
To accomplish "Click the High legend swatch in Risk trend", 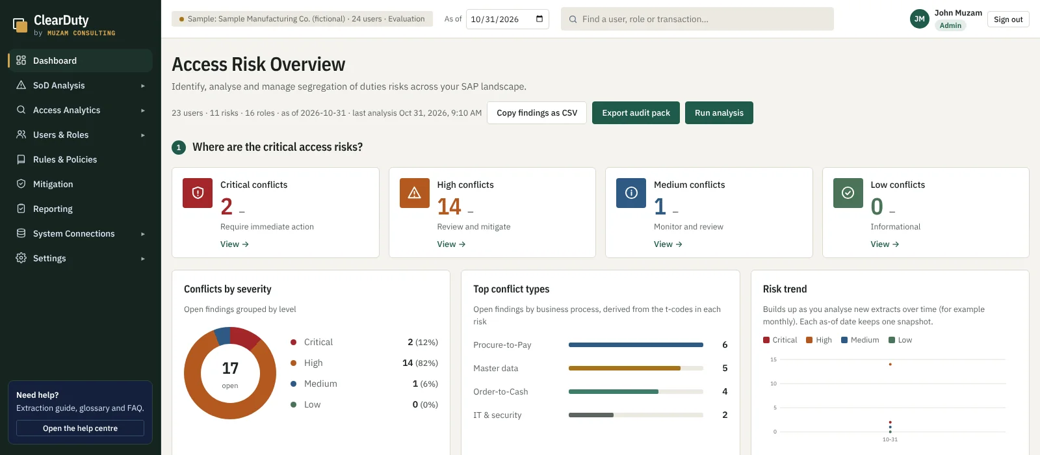I will (x=809, y=340).
